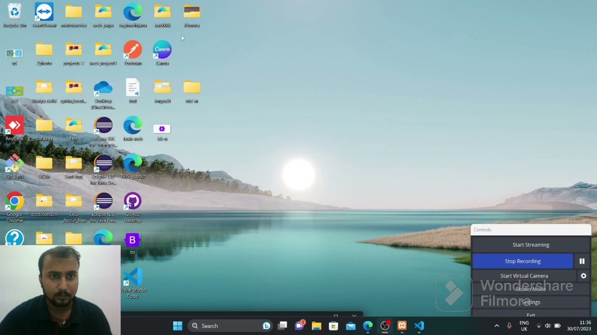Open File Explorer from the taskbar
The image size is (597, 335).
pyautogui.click(x=316, y=326)
